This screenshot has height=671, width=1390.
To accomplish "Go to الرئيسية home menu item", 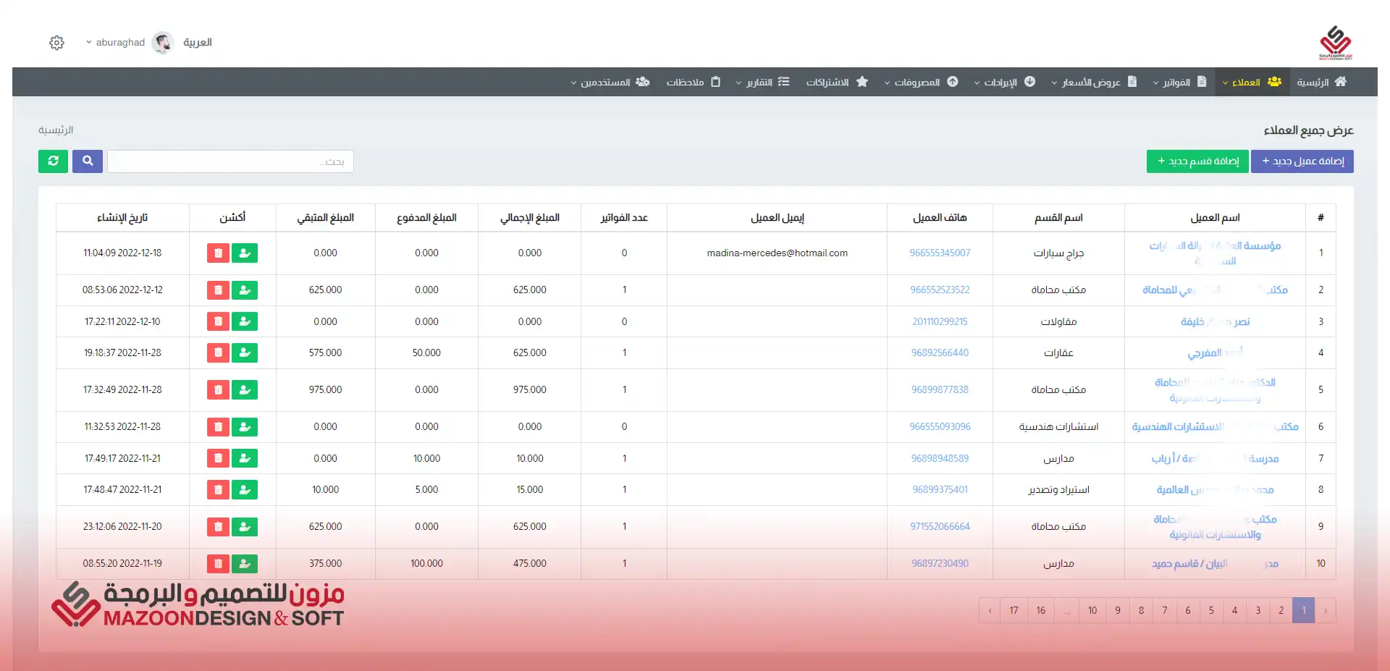I will coord(1320,83).
